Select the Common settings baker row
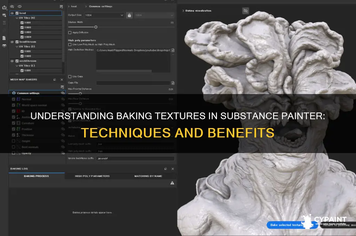356x236 pixels. pyautogui.click(x=37, y=93)
